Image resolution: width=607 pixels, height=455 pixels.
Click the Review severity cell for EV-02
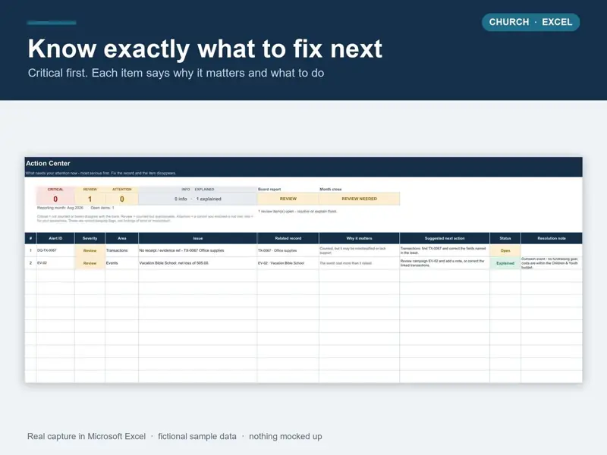click(90, 263)
